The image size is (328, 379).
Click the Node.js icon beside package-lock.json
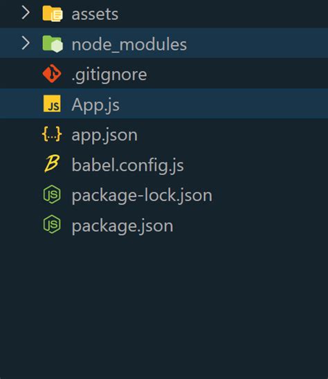pos(52,194)
